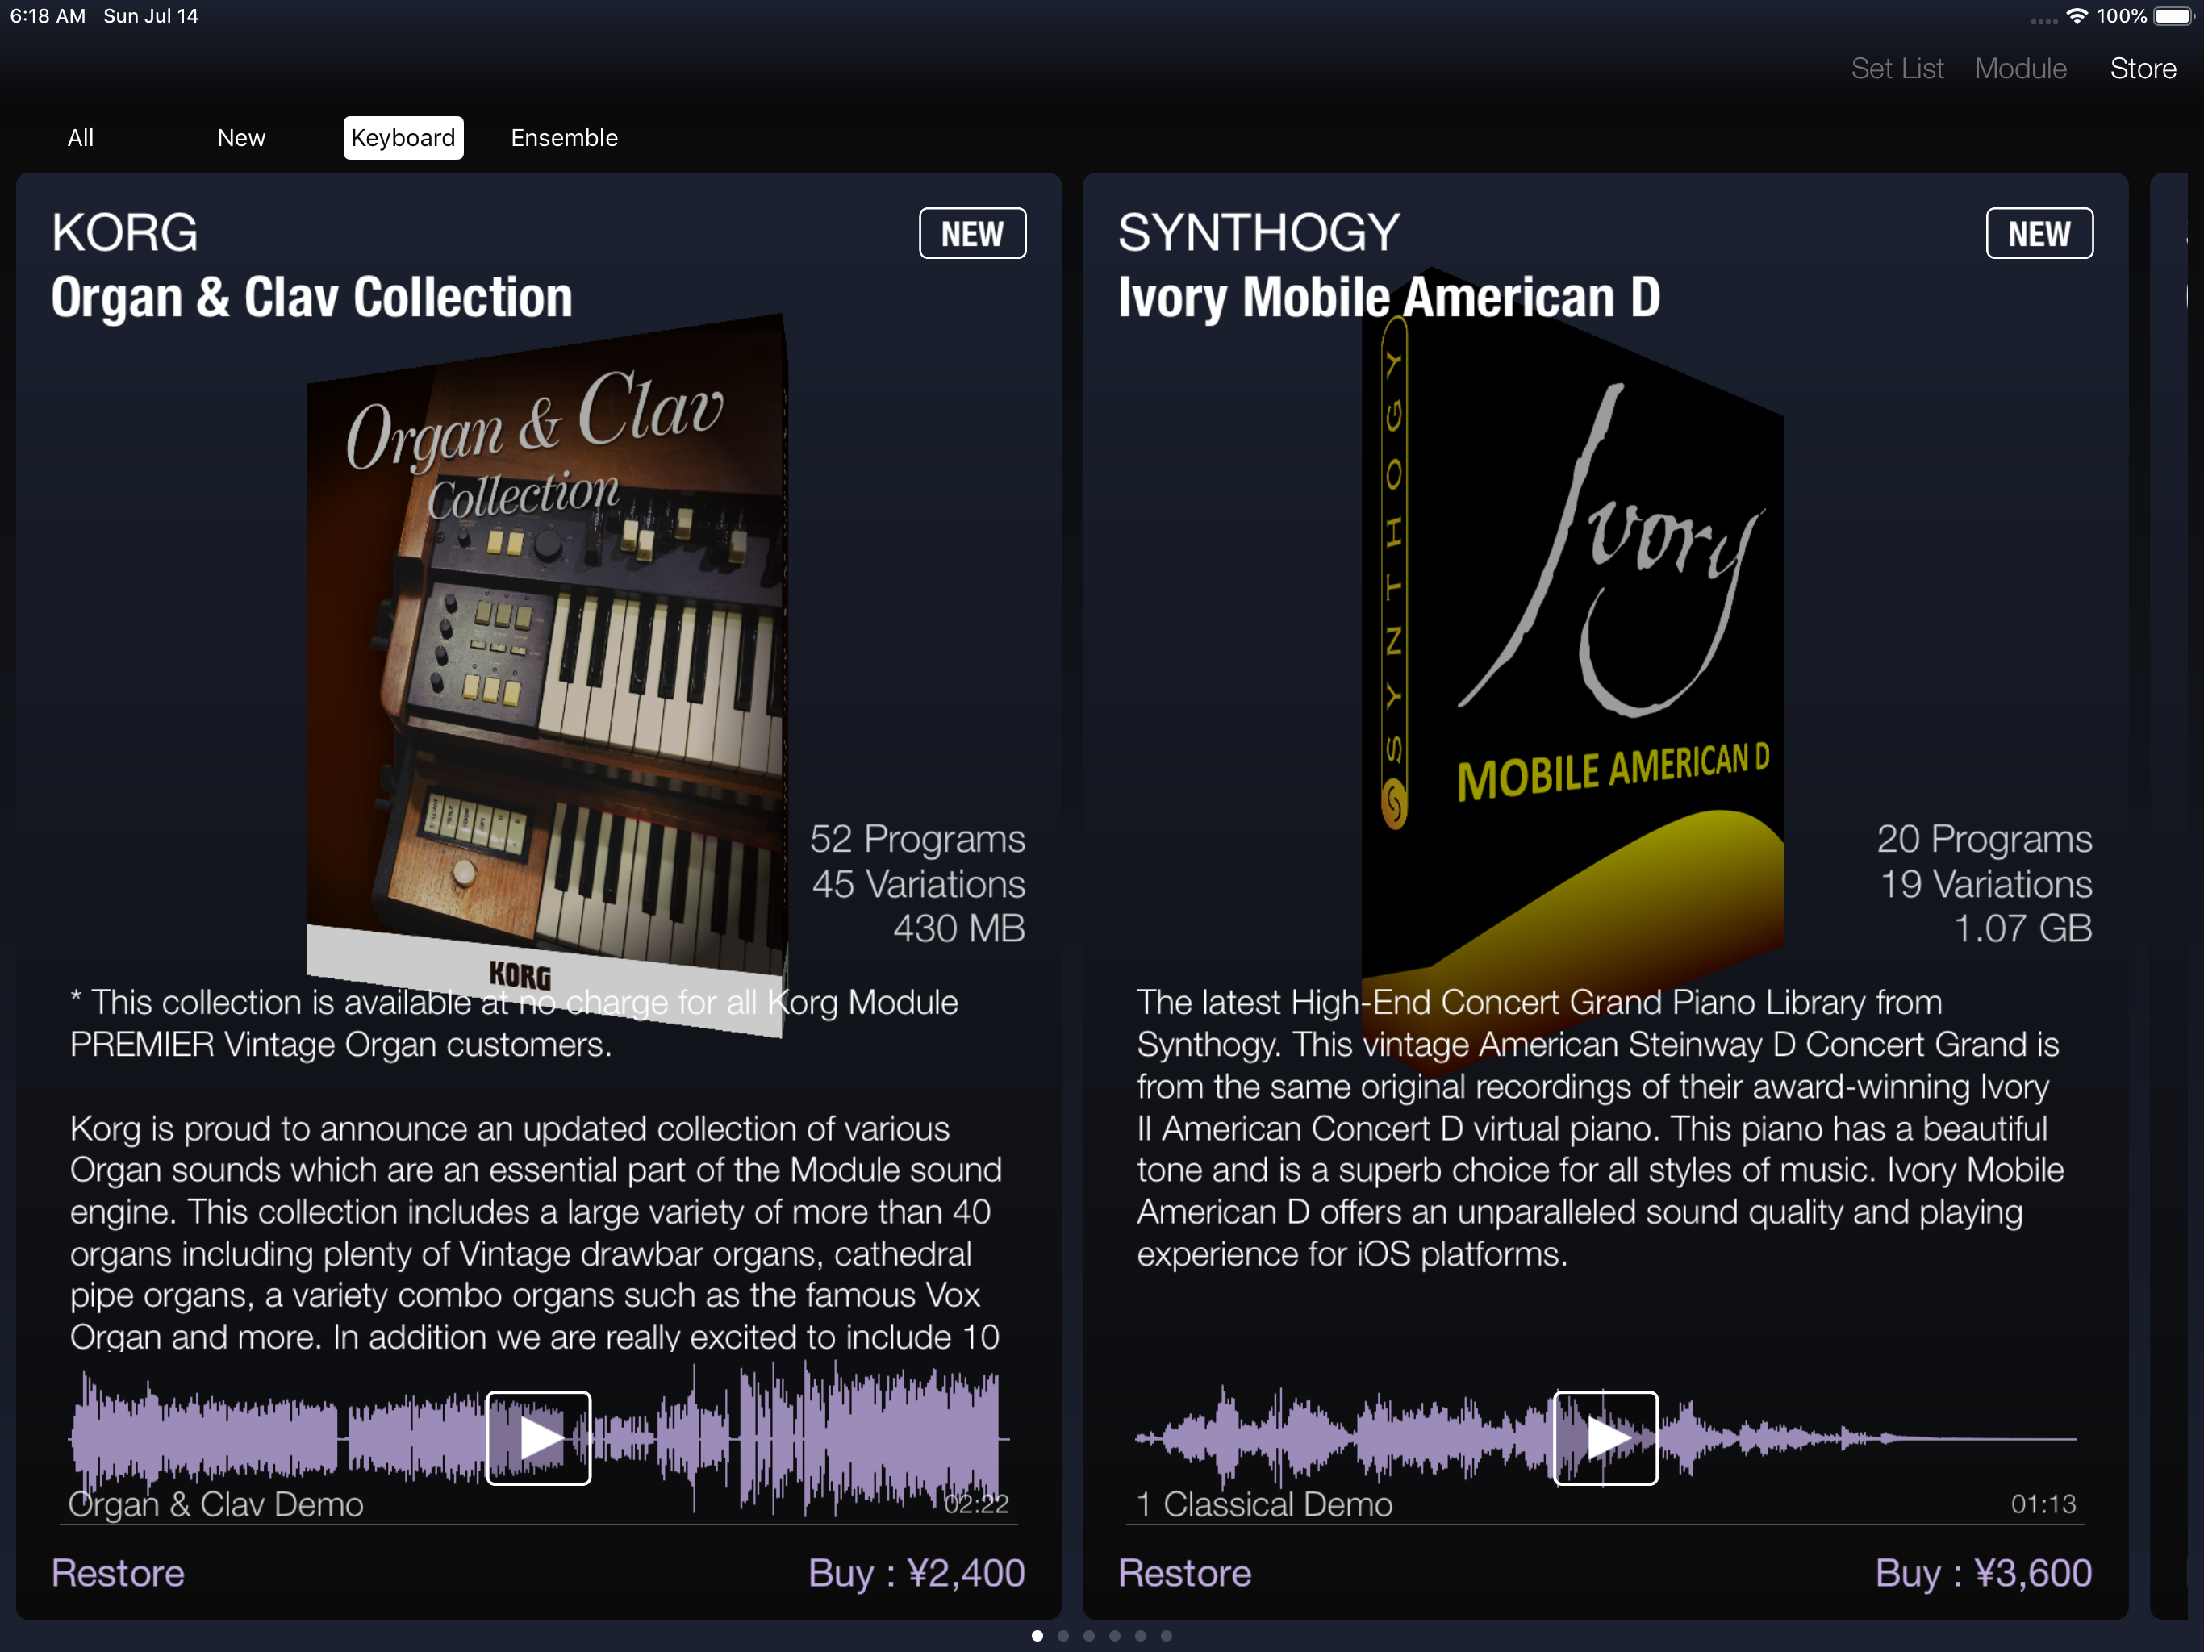Switch to the Module view
The height and width of the screenshot is (1652, 2204).
click(x=2020, y=69)
